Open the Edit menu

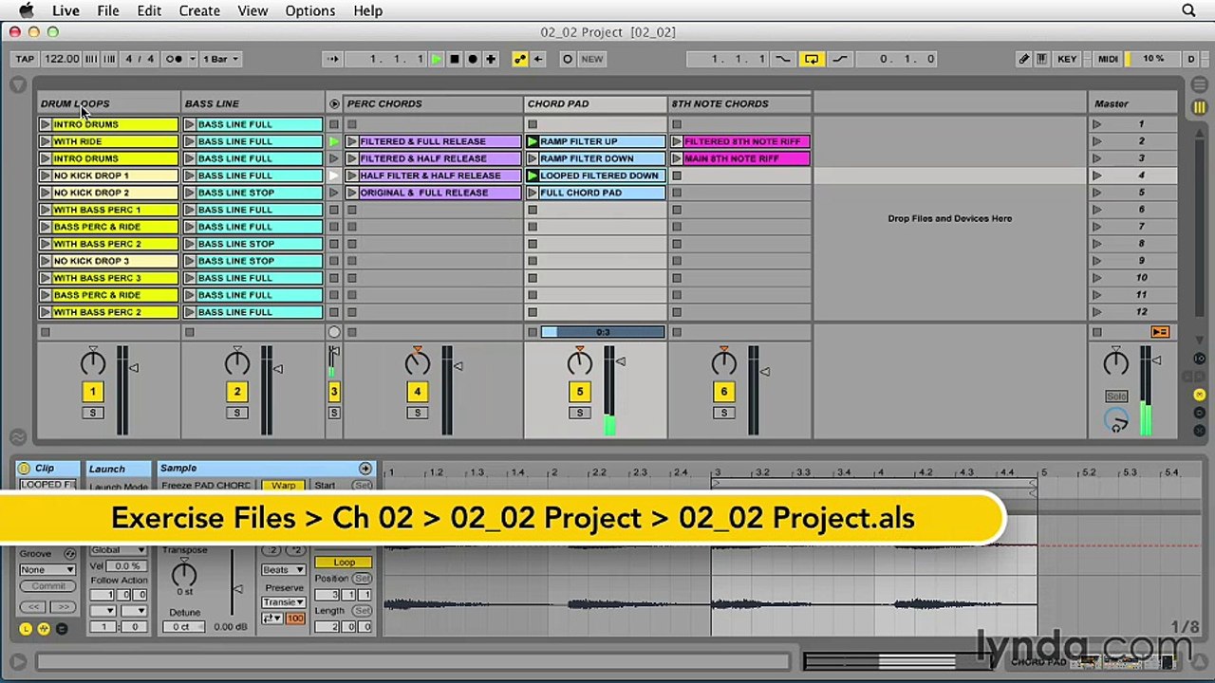point(149,10)
